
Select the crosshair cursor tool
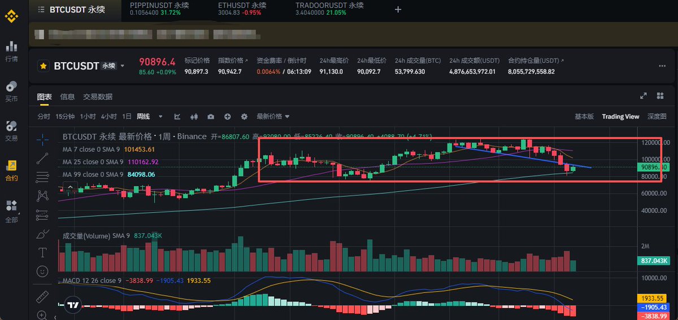point(42,139)
